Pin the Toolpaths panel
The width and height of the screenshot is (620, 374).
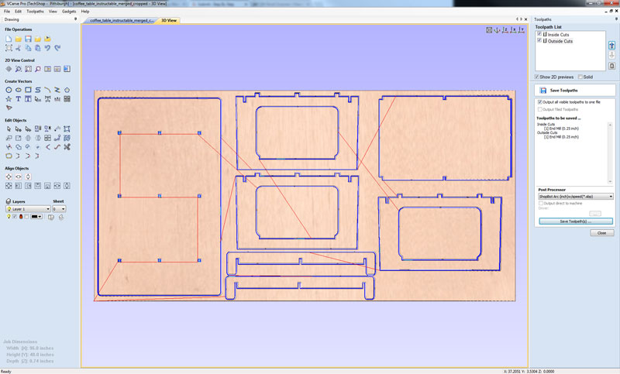click(x=616, y=19)
